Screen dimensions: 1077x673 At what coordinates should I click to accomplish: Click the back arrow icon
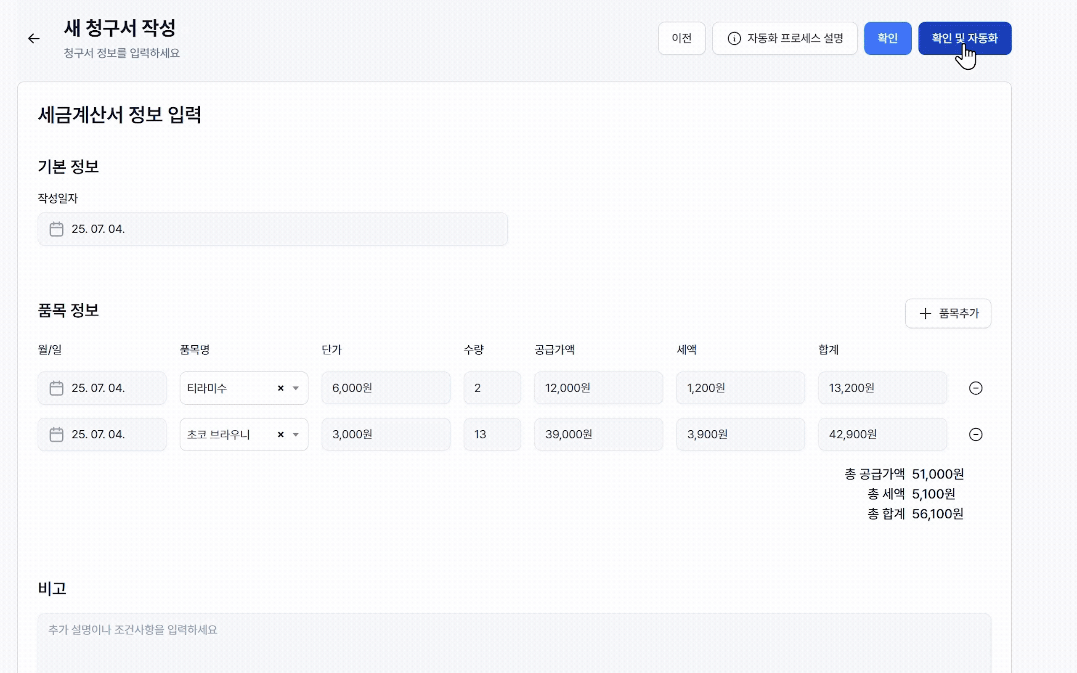(x=34, y=38)
